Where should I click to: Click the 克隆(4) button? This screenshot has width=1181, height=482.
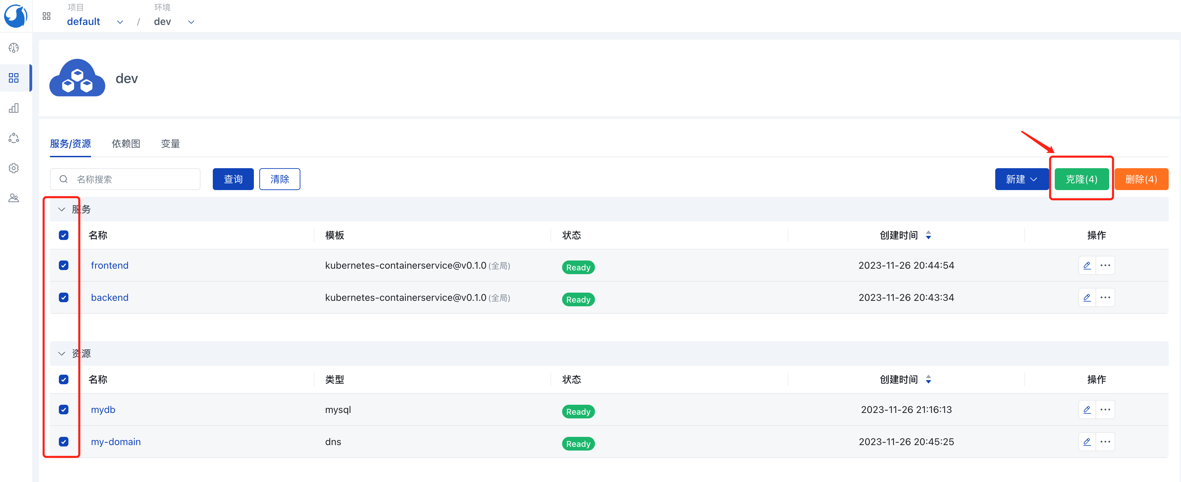(x=1081, y=179)
